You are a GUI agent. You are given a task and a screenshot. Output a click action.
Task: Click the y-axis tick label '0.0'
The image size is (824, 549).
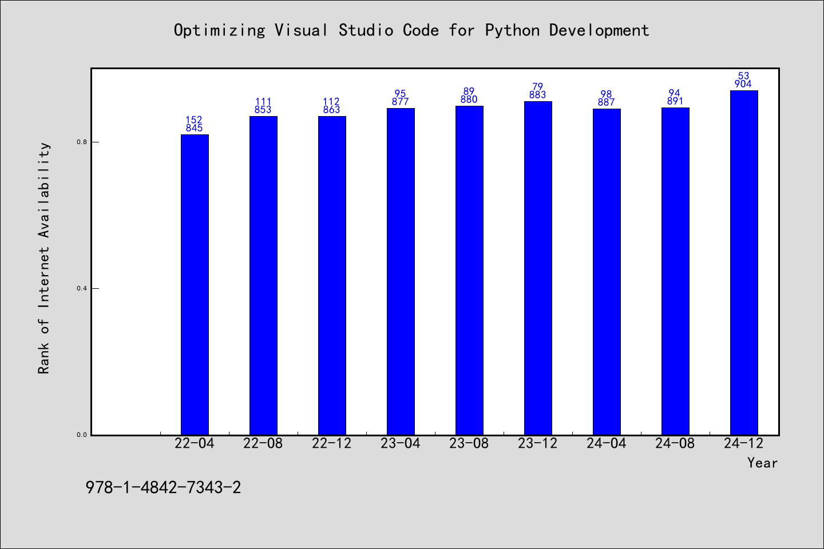(81, 435)
